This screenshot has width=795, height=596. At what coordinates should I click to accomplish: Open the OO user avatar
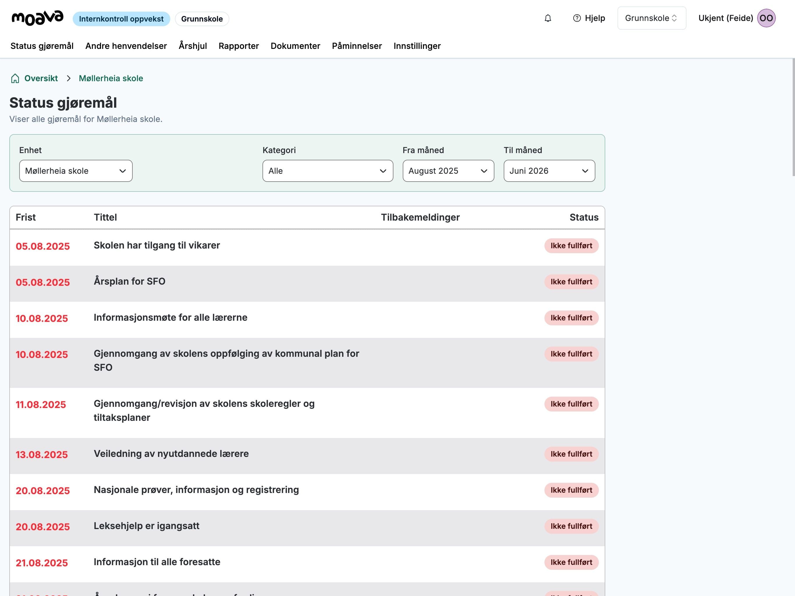point(766,18)
